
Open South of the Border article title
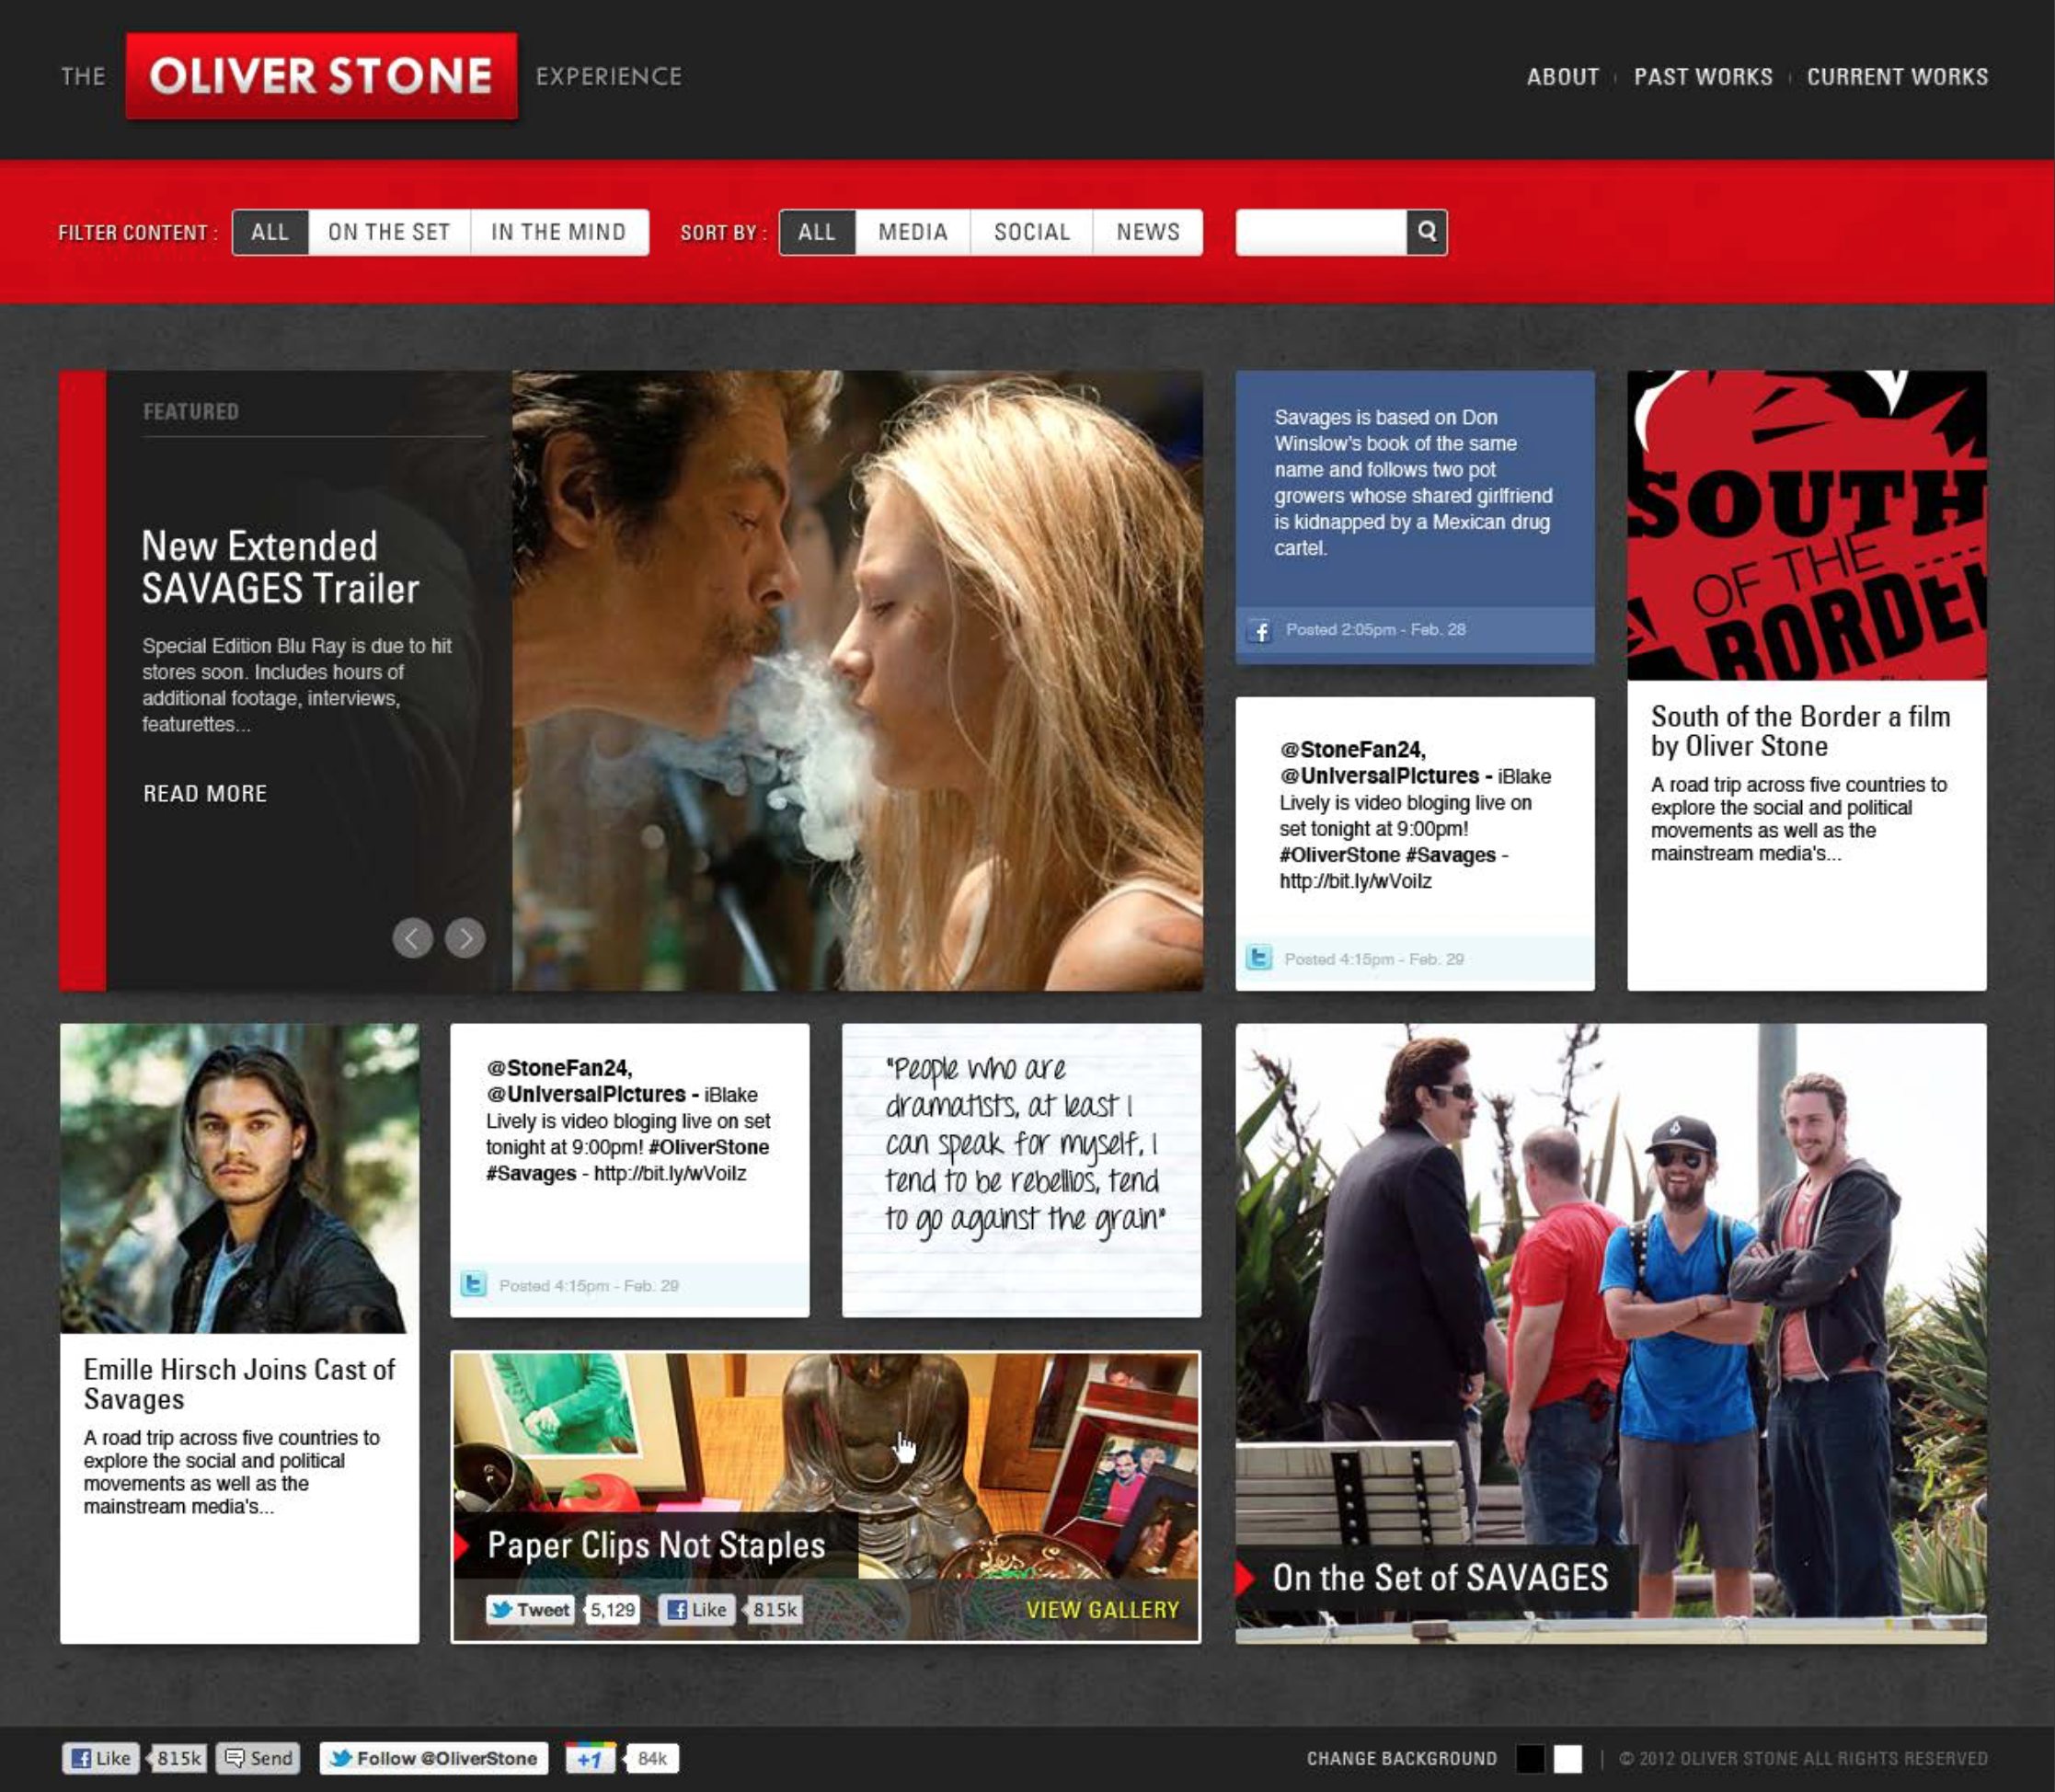[1800, 731]
